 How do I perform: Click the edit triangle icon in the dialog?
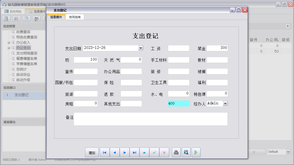coord(144,152)
